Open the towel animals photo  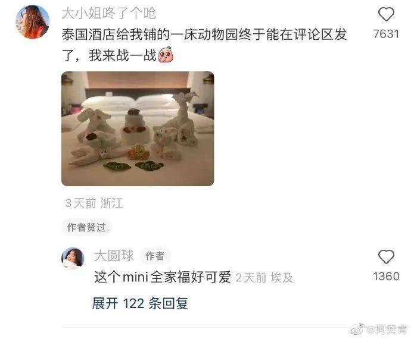[138, 129]
